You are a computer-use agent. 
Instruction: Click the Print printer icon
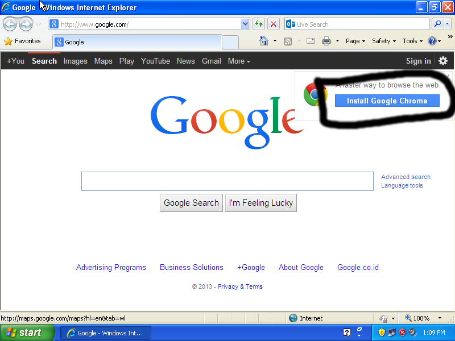point(326,41)
